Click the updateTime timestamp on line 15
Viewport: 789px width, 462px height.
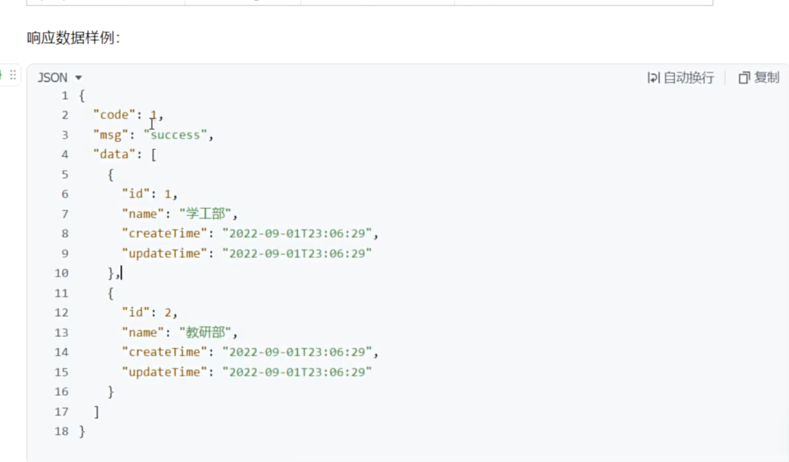(x=297, y=372)
